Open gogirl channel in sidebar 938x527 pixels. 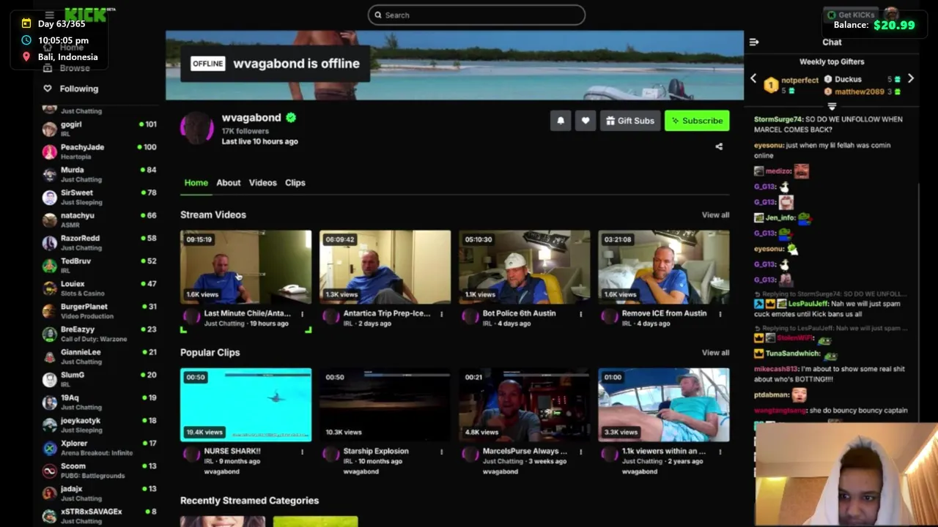(x=99, y=129)
